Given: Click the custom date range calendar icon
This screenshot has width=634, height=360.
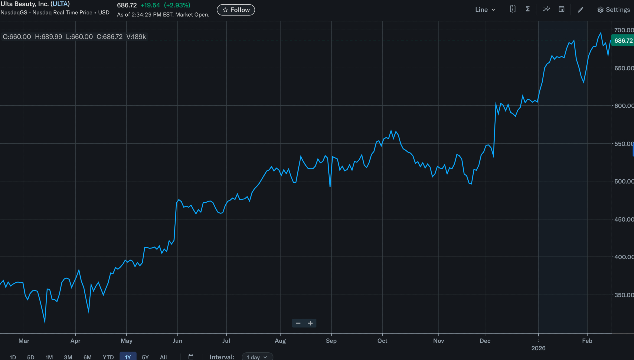Looking at the screenshot, I should [191, 357].
